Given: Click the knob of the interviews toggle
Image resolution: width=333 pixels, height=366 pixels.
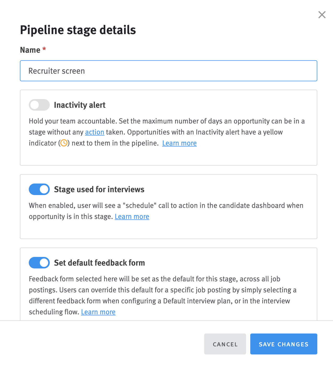Looking at the screenshot, I should pyautogui.click(x=43, y=189).
